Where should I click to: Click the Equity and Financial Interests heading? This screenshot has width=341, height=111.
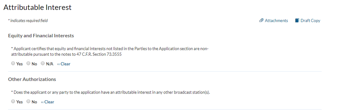41,36
